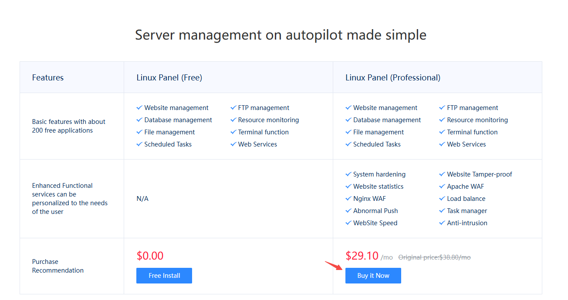Screen dimensions: 568x300
Task: Click the $29.10 monthly price
Action: tap(362, 256)
